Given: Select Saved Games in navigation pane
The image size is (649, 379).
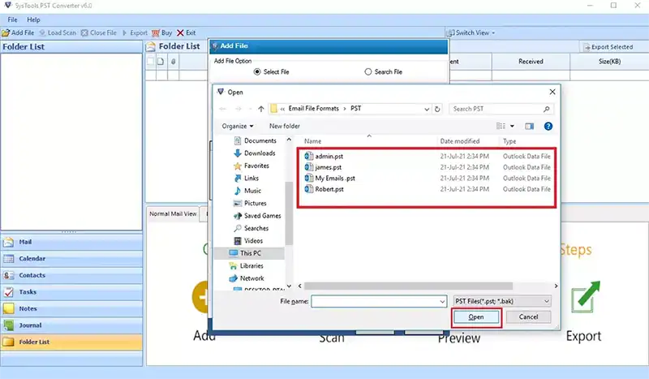Looking at the screenshot, I should [257, 216].
